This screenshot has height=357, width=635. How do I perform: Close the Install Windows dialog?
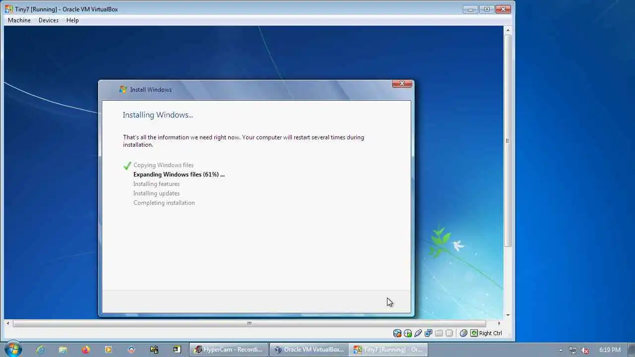(402, 84)
